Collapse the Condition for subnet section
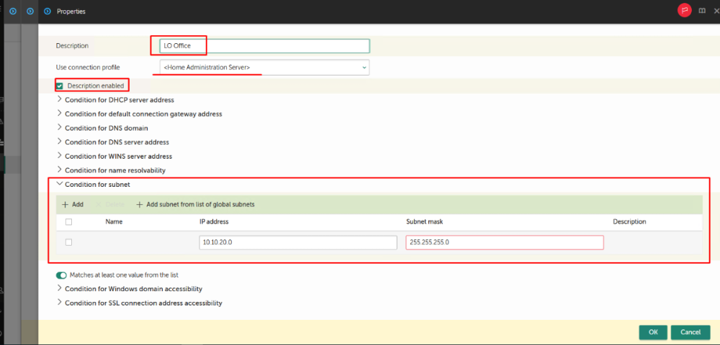 point(97,185)
